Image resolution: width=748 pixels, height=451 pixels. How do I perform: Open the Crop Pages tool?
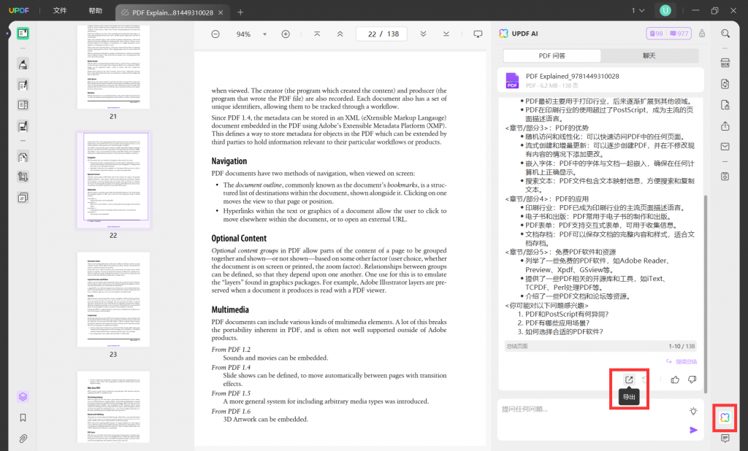pos(23,177)
